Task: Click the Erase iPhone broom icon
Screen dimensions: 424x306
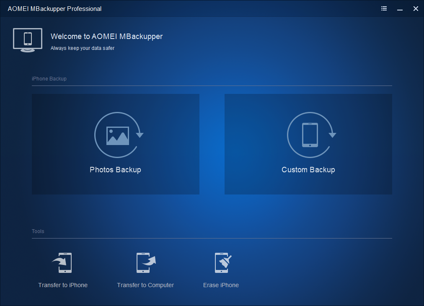Action: pos(223,263)
